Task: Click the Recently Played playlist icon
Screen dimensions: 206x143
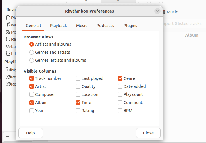Action: (8, 84)
